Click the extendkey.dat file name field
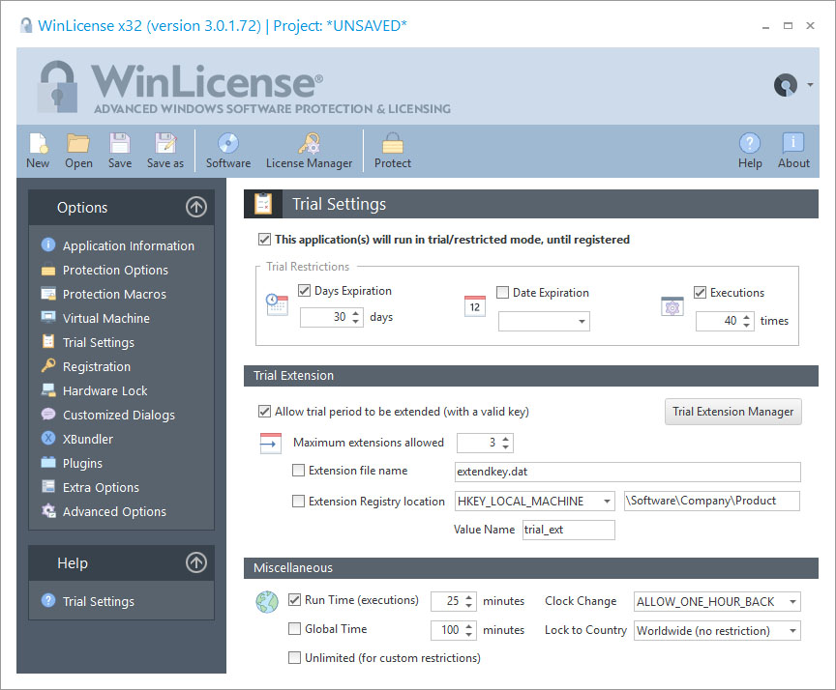836x690 pixels. click(628, 472)
